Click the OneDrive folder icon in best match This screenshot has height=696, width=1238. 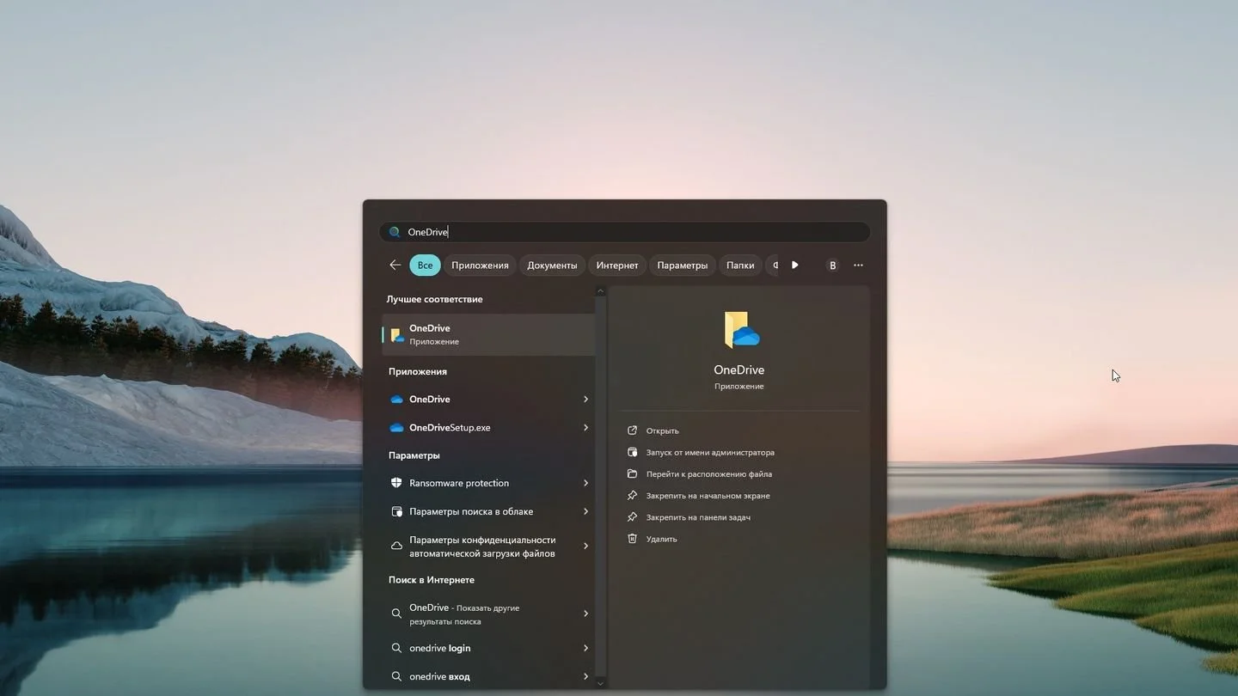tap(397, 334)
